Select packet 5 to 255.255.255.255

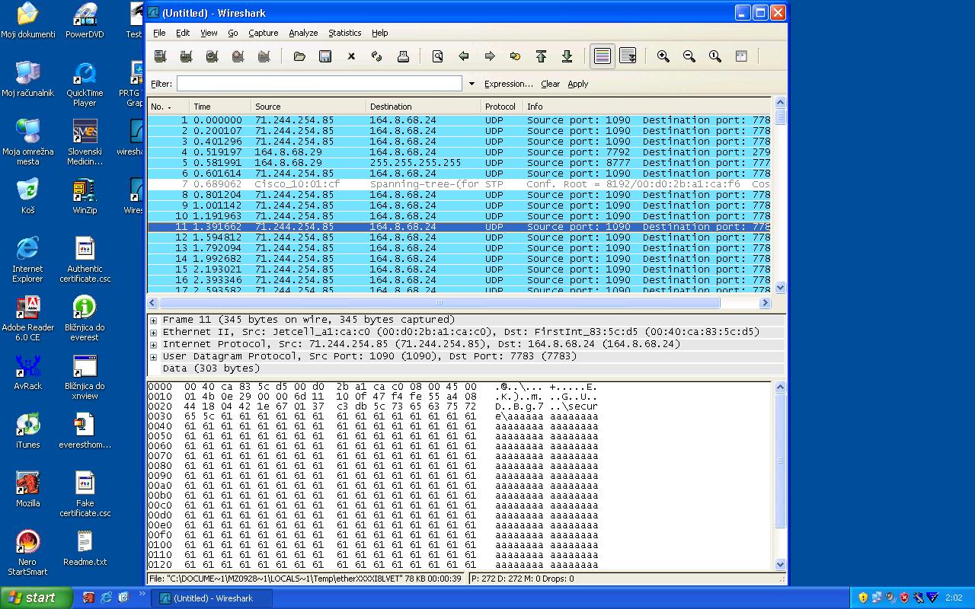[459, 163]
